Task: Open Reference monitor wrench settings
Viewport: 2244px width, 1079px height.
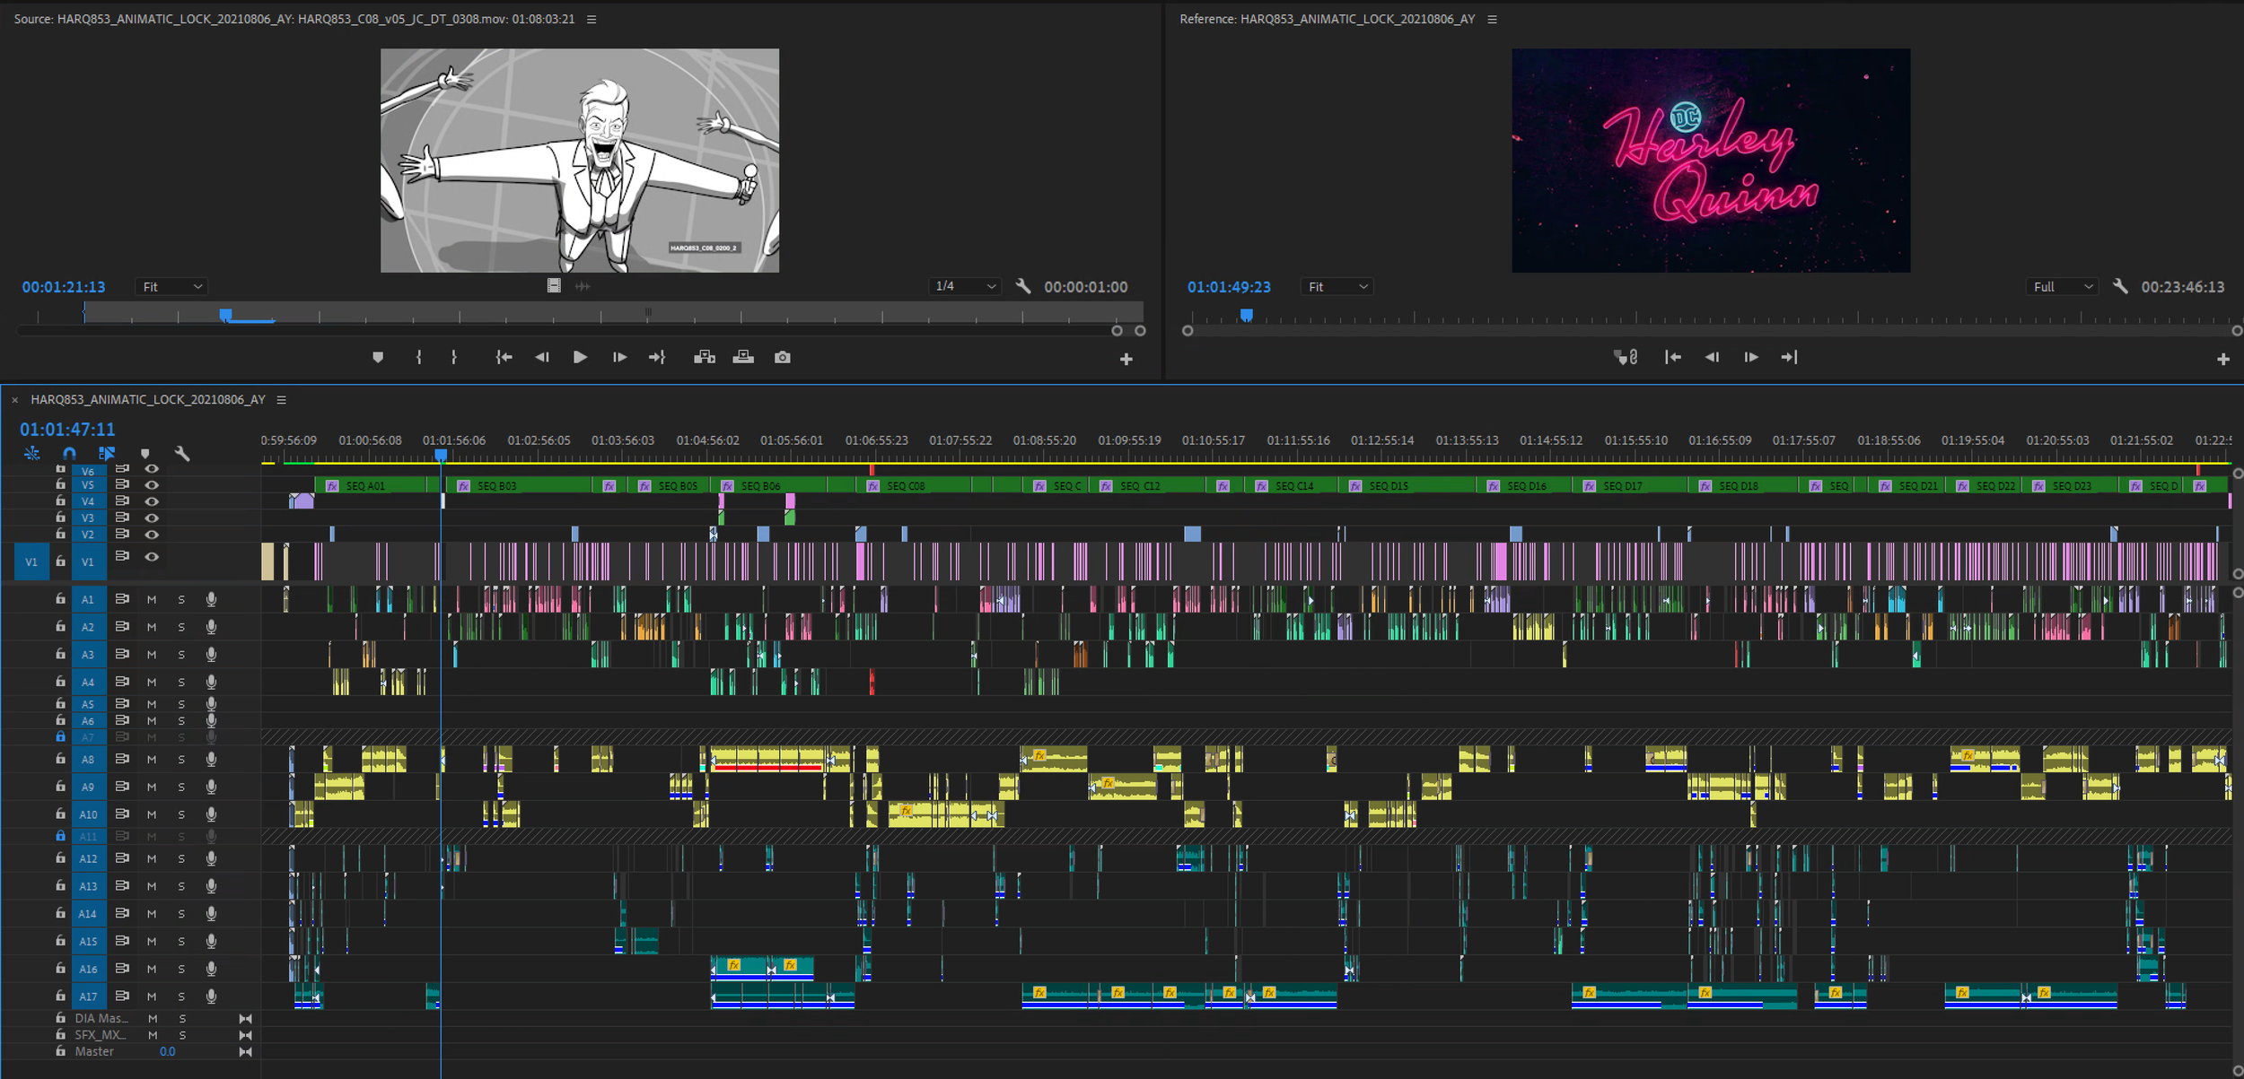Action: click(x=2120, y=286)
